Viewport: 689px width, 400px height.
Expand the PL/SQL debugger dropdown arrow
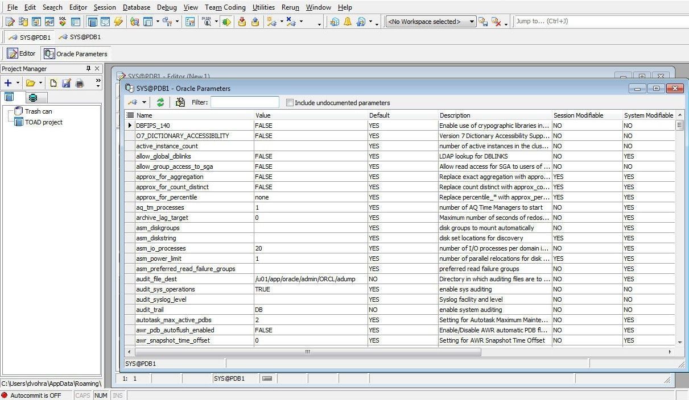point(216,22)
